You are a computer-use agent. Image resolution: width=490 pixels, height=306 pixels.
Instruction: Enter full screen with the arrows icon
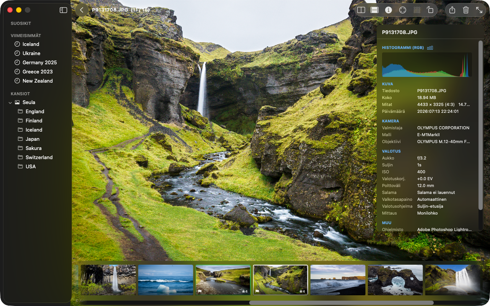pos(479,10)
